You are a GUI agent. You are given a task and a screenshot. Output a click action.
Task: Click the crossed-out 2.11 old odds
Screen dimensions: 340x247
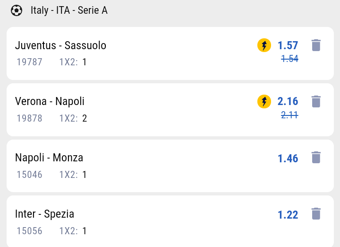click(x=289, y=115)
